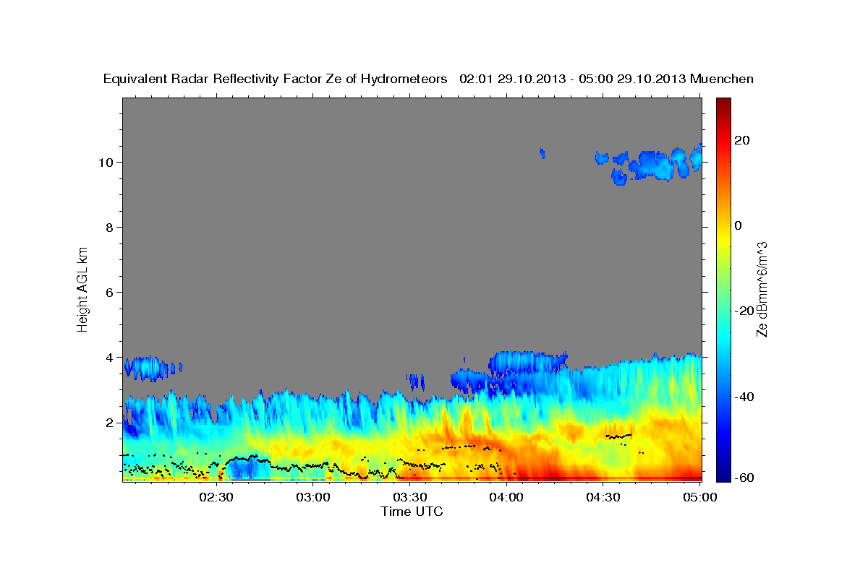The height and width of the screenshot is (578, 868).
Task: Click the dark red top of colorbar
Action: point(723,103)
